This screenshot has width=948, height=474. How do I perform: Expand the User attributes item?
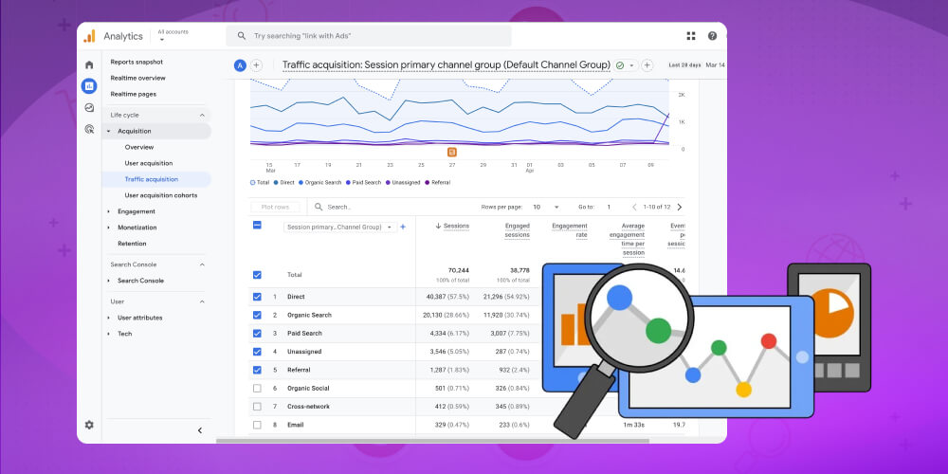pos(109,318)
